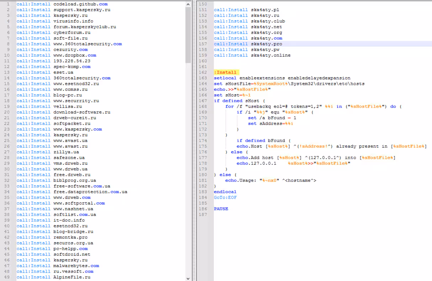Click the 193.228.54.23 IP entry
The image size is (432, 281).
(x=72, y=61)
